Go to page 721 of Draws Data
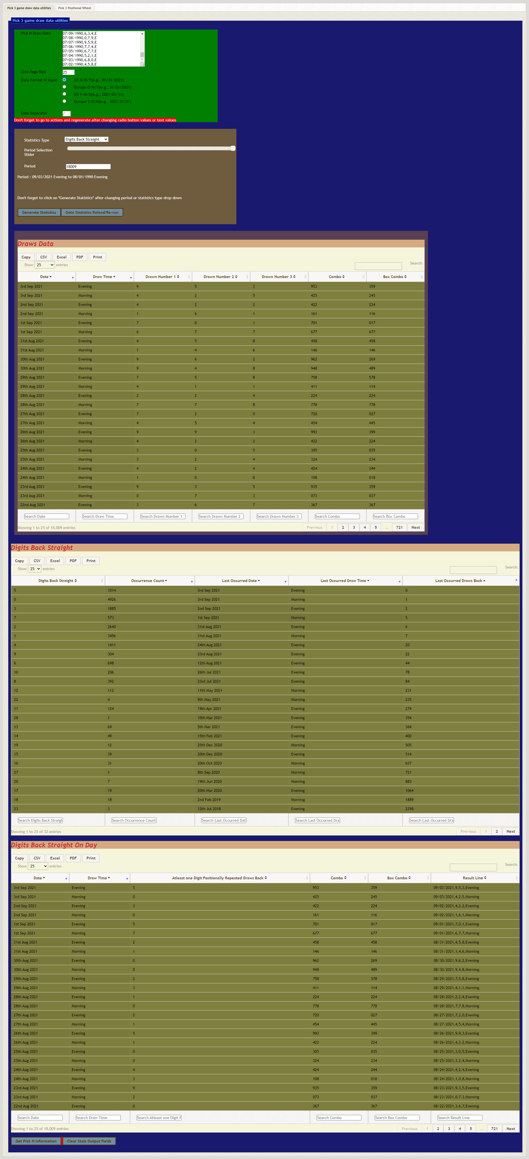529x1159 pixels. (399, 527)
